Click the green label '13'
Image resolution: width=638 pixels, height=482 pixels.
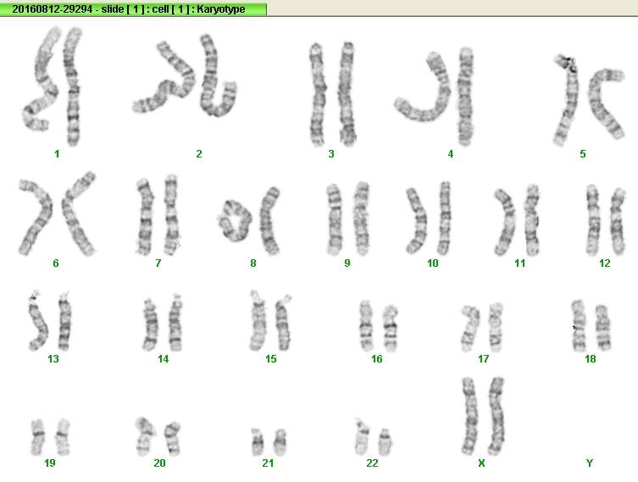coord(53,359)
